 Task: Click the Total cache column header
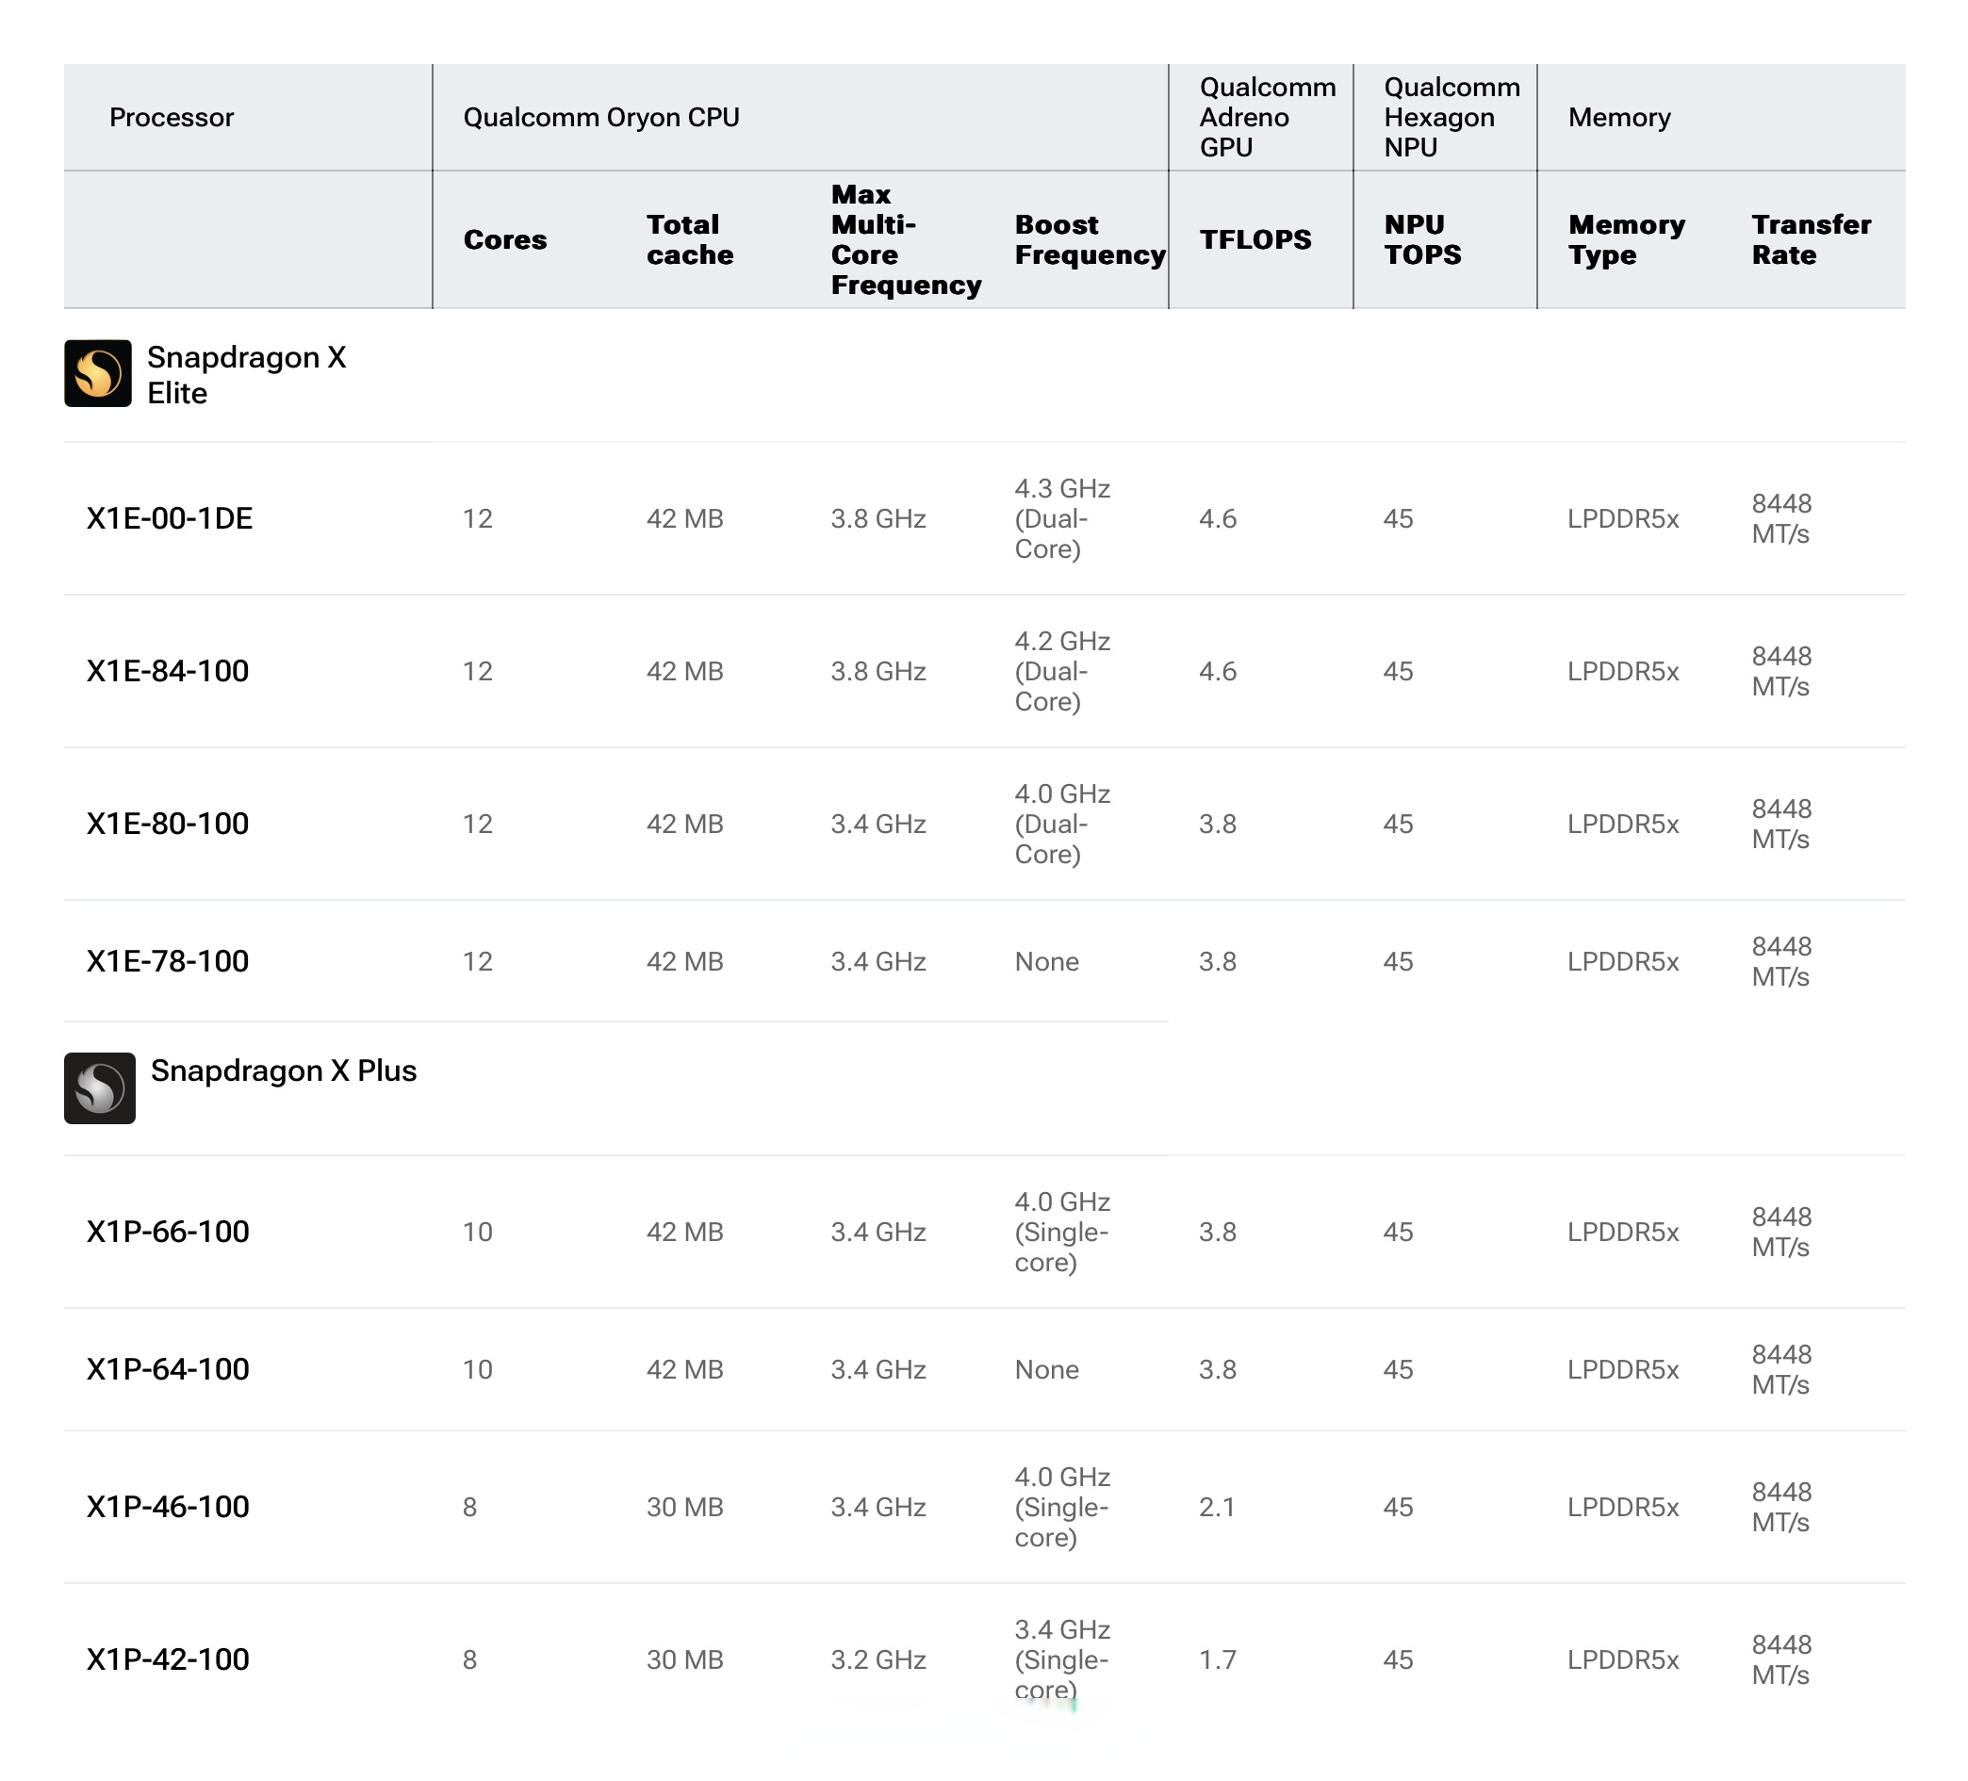pyautogui.click(x=689, y=240)
